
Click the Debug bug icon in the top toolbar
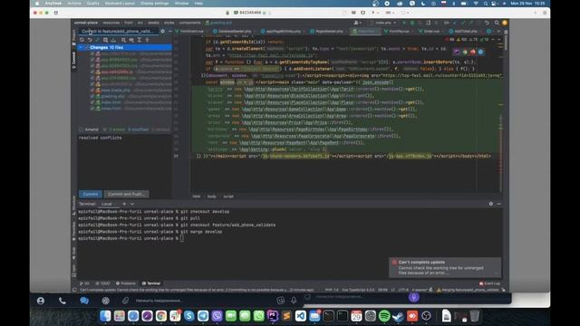[x=412, y=23]
